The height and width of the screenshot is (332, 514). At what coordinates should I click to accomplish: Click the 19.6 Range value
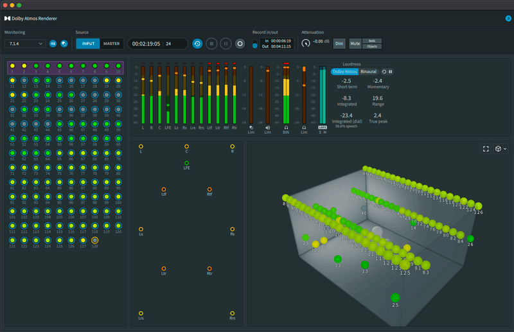point(378,98)
